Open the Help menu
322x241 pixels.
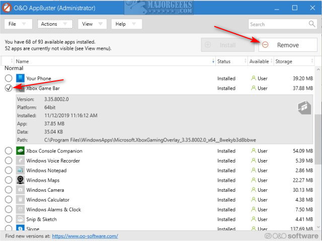tap(127, 24)
